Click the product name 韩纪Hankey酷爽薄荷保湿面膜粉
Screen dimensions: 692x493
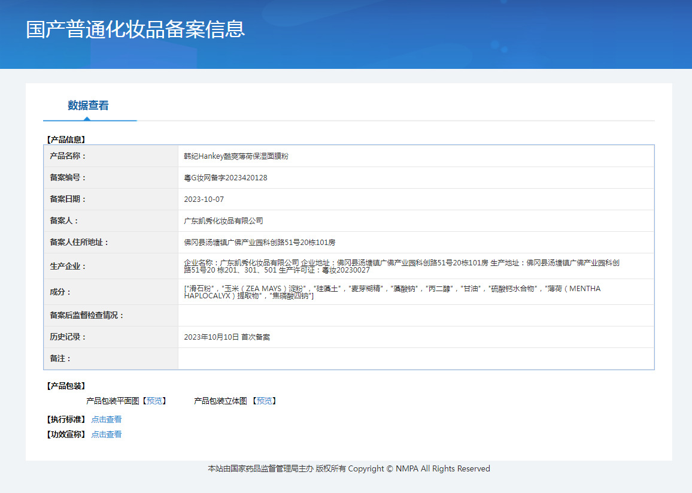click(x=236, y=156)
